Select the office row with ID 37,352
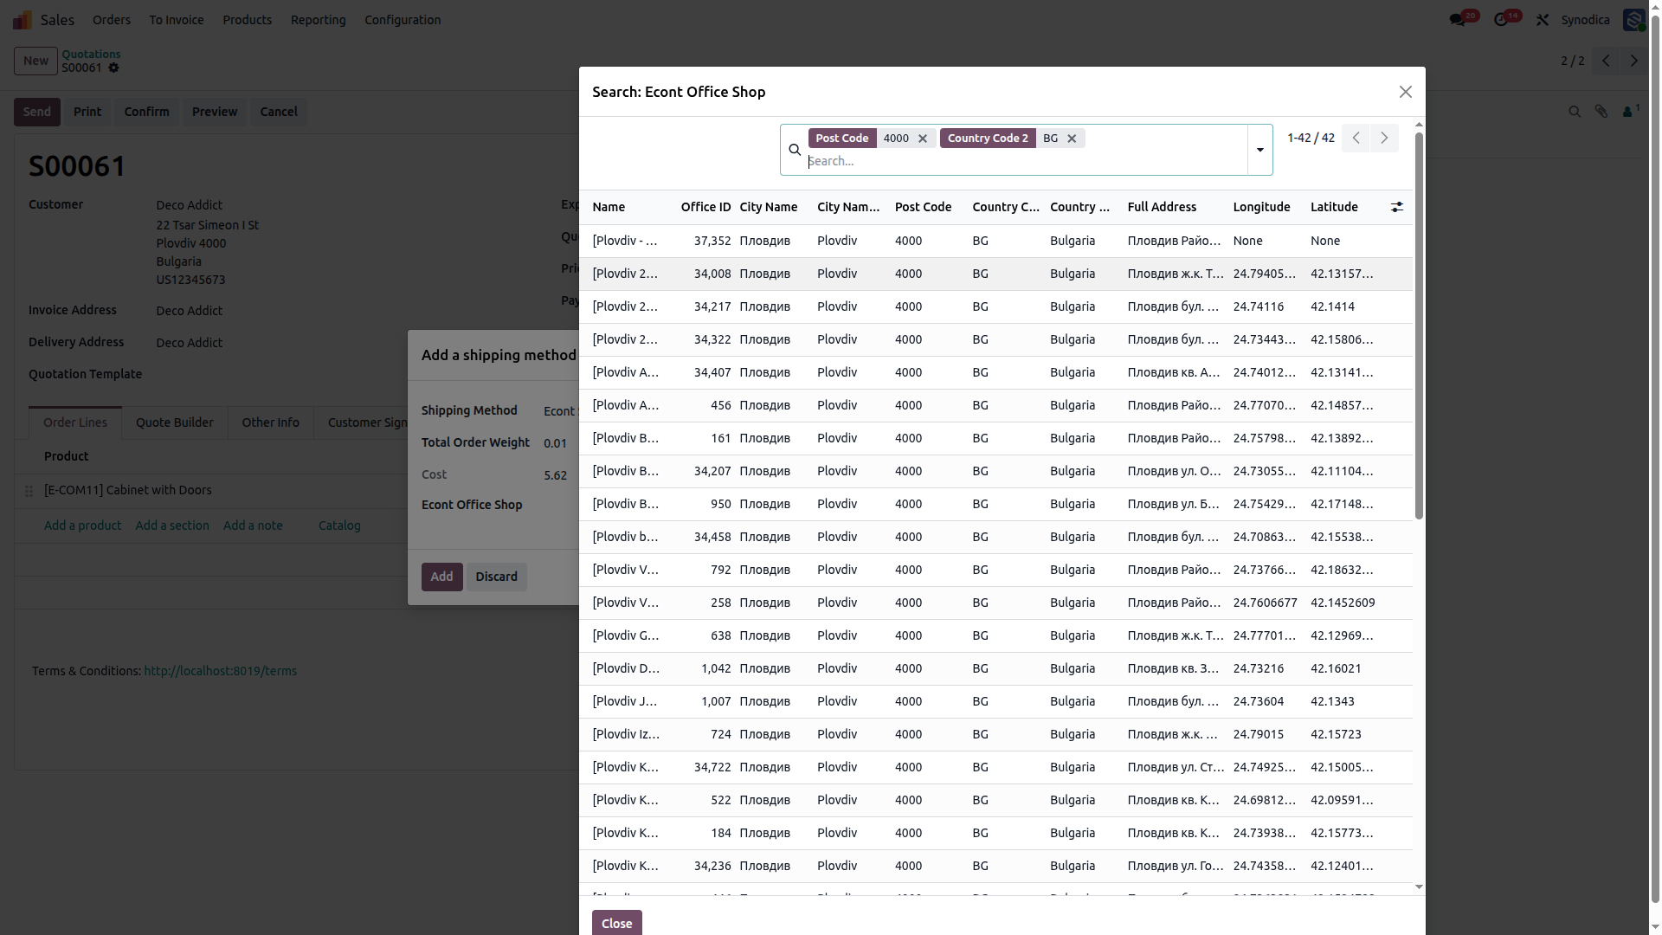This screenshot has width=1662, height=935. pos(995,241)
